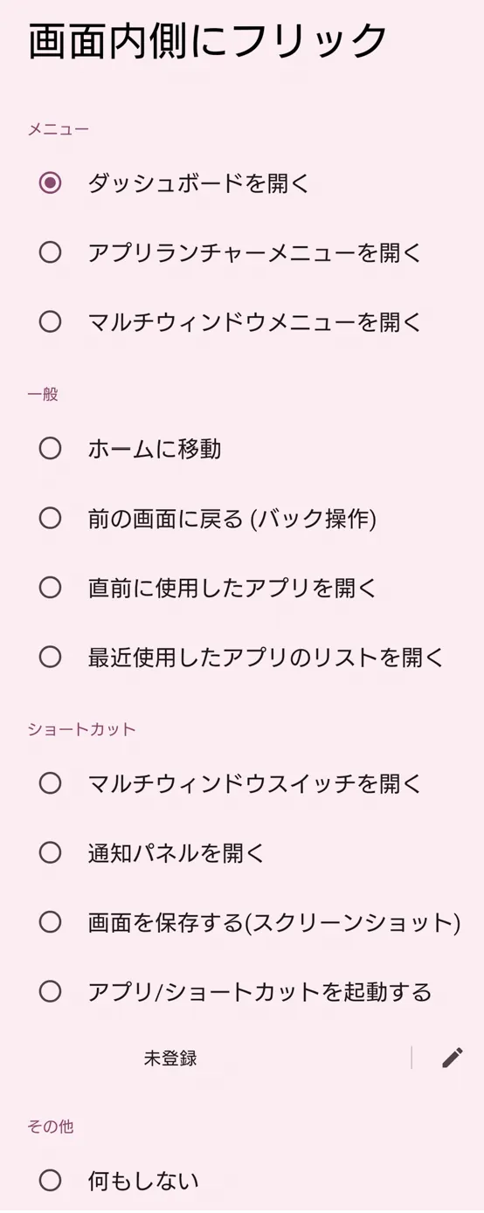Screen dimensions: 484x1213
Task: Select 何もしない radio button
Action: [51, 1181]
